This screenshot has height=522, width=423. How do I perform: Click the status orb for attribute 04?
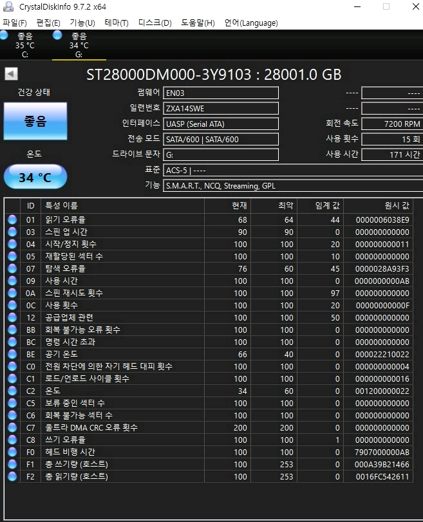point(12,244)
